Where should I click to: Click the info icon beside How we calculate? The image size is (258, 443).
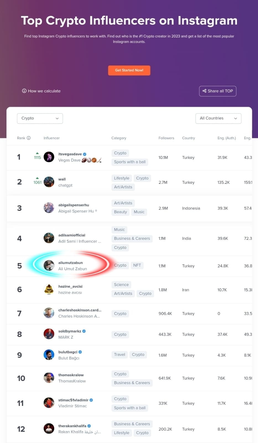(x=24, y=91)
